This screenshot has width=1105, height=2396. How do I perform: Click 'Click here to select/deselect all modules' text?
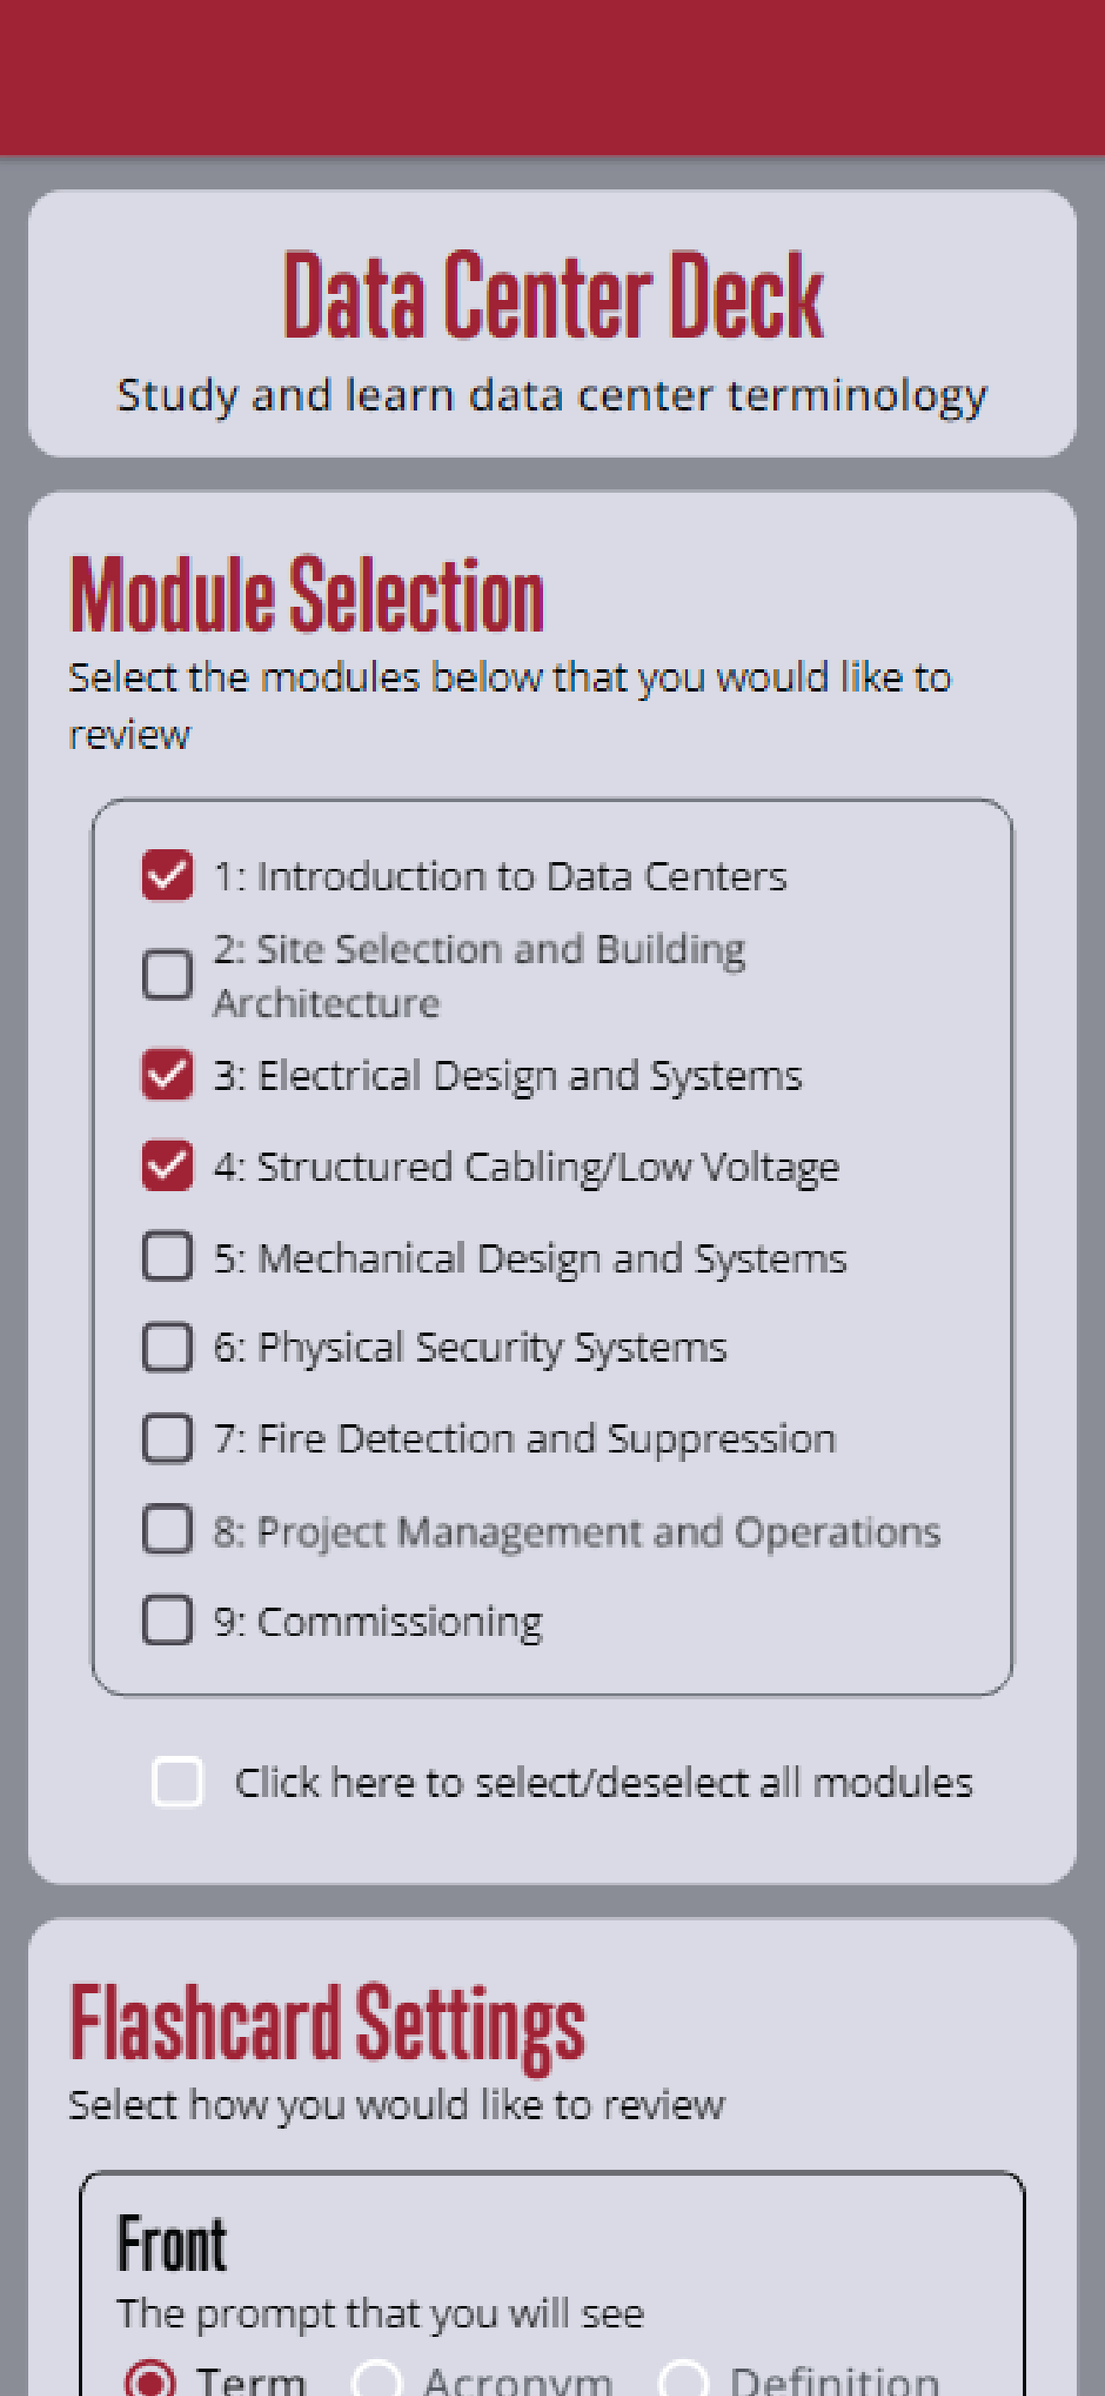coord(604,1783)
